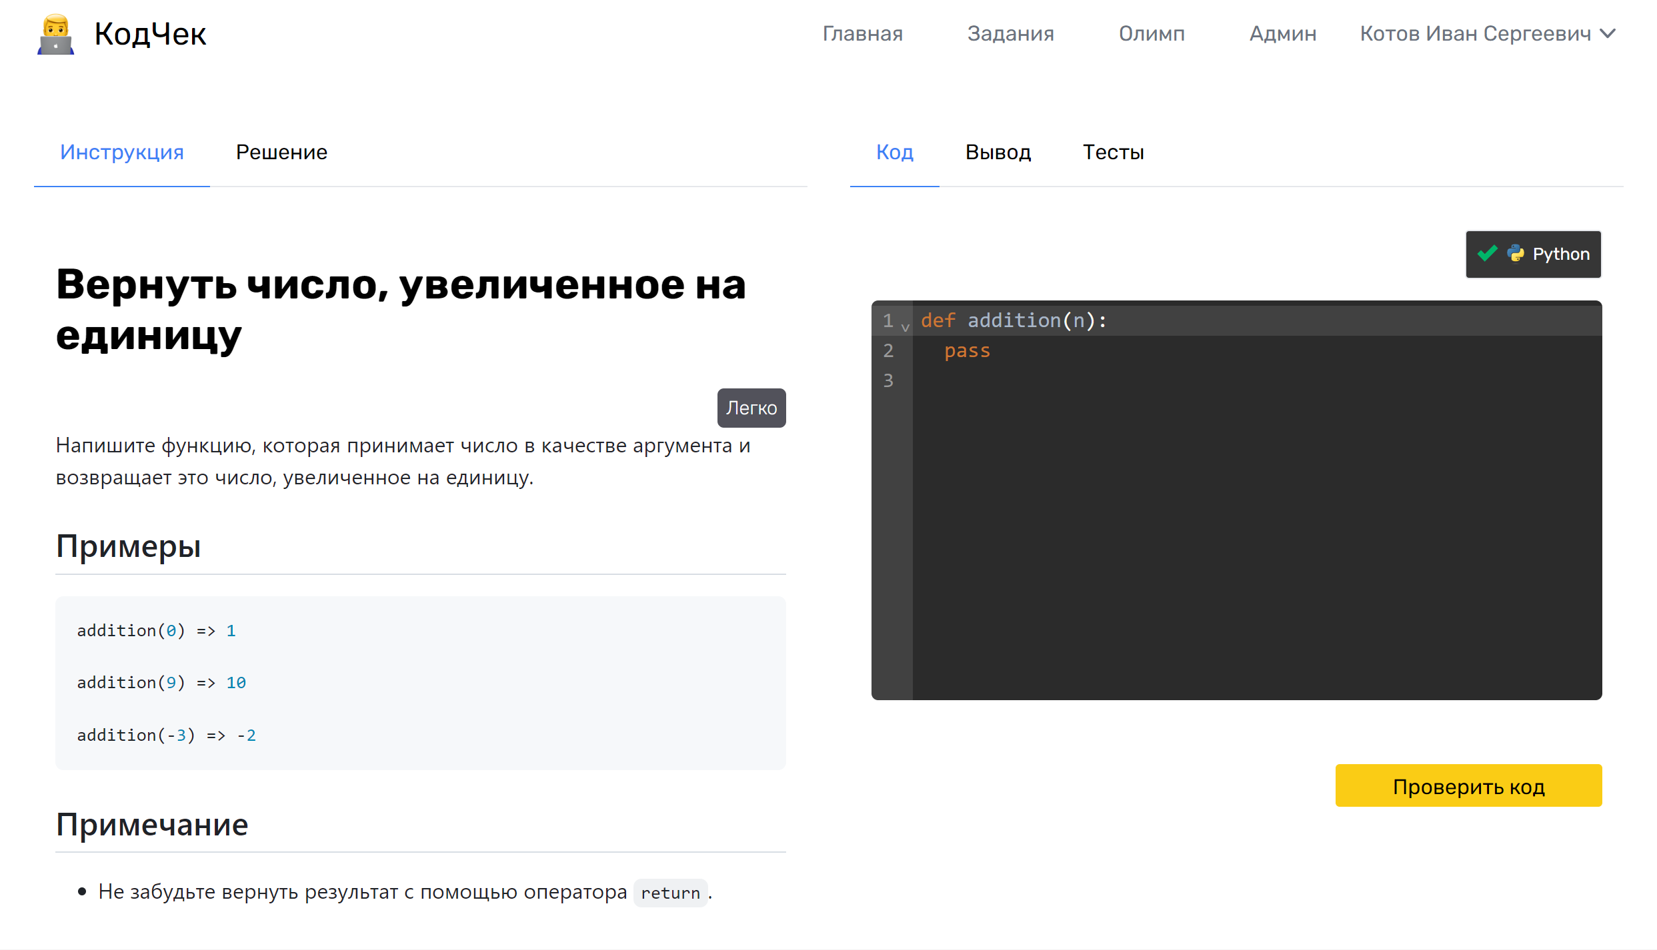Image resolution: width=1657 pixels, height=950 pixels.
Task: Open the Вывод tab
Action: pyautogui.click(x=998, y=153)
